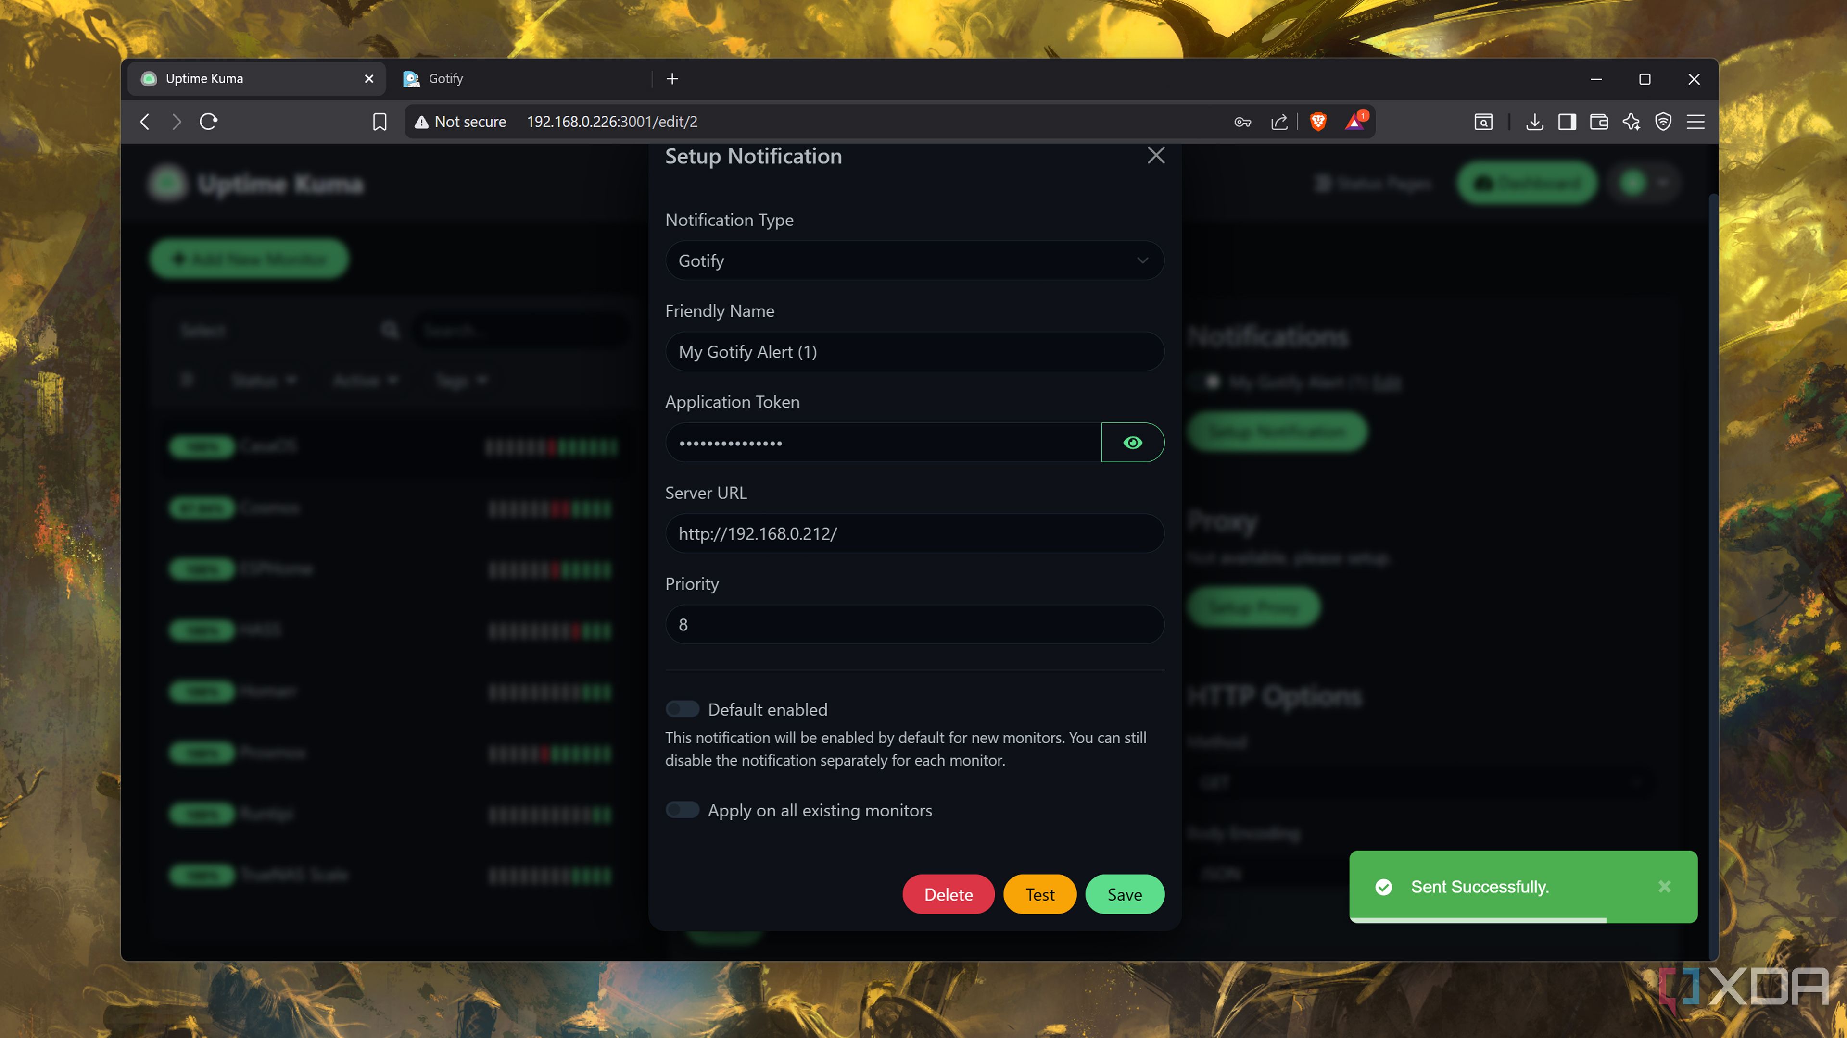
Task: Reload the current page
Action: tap(209, 122)
